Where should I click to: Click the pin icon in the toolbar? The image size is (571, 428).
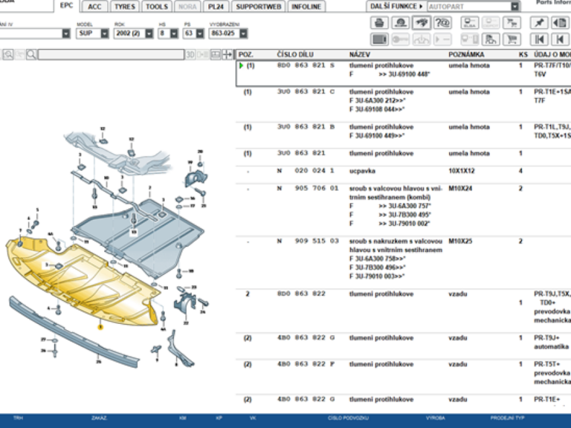(539, 23)
